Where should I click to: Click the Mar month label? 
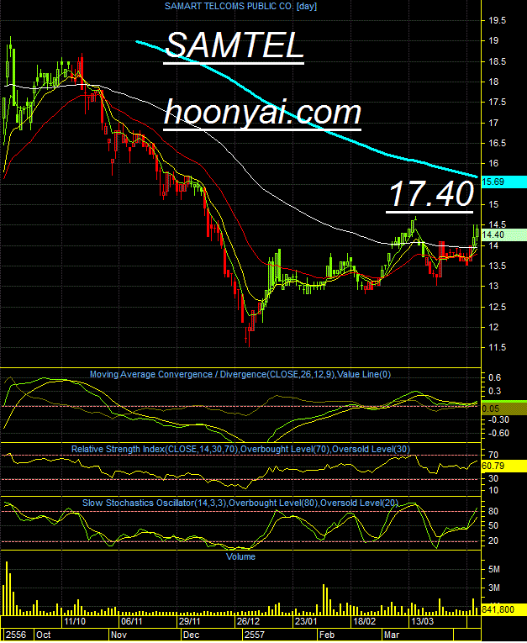(391, 635)
